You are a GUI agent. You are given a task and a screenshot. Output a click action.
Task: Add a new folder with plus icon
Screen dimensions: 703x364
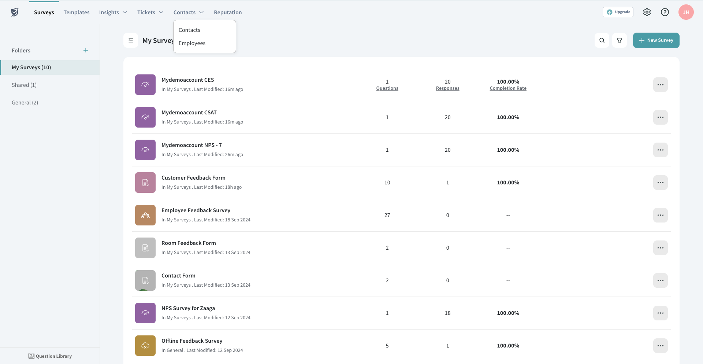(x=86, y=50)
